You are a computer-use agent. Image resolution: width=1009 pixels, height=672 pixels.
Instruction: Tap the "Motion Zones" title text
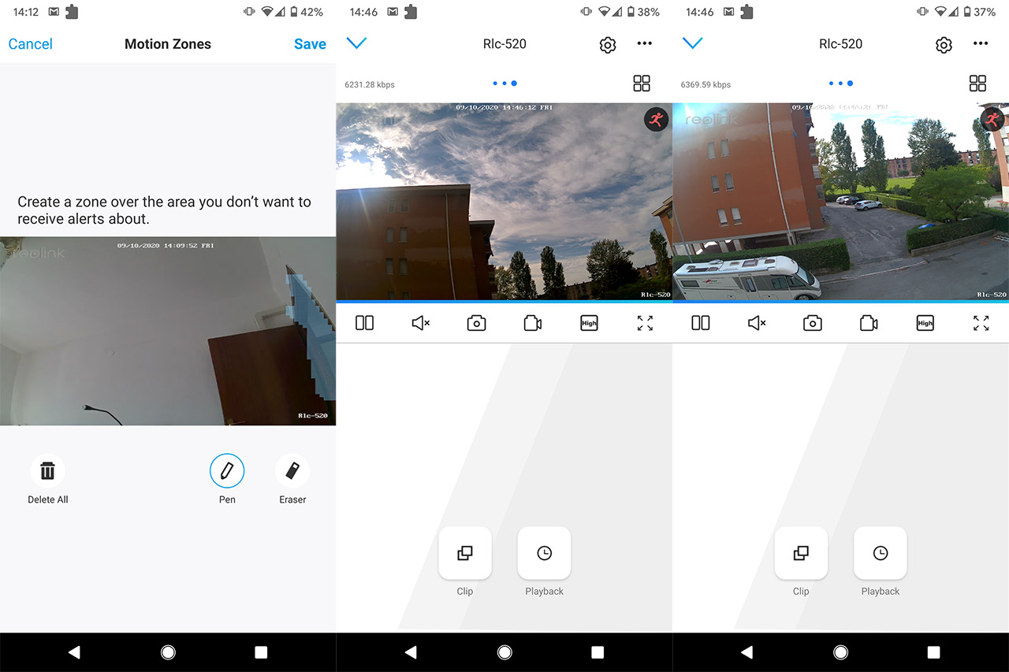(x=168, y=44)
